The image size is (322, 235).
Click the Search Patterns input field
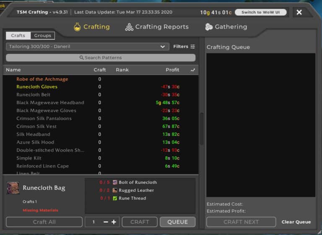pos(101,57)
